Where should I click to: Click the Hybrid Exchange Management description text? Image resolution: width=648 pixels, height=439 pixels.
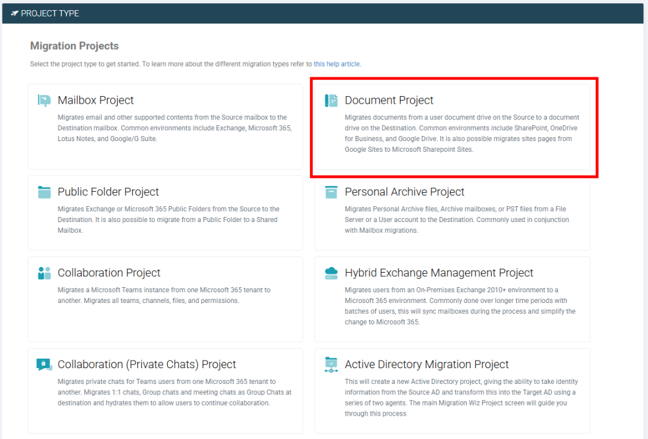tap(461, 306)
